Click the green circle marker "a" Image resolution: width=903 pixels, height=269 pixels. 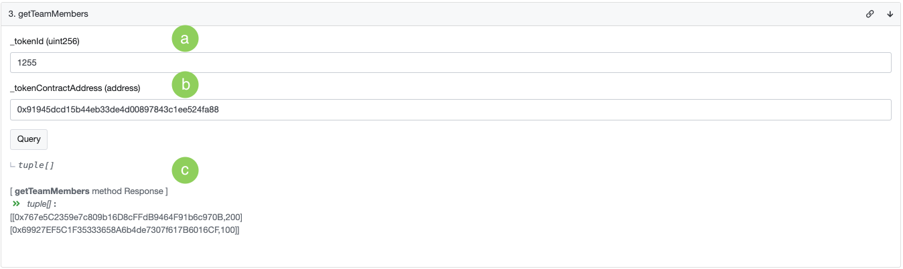coord(186,39)
